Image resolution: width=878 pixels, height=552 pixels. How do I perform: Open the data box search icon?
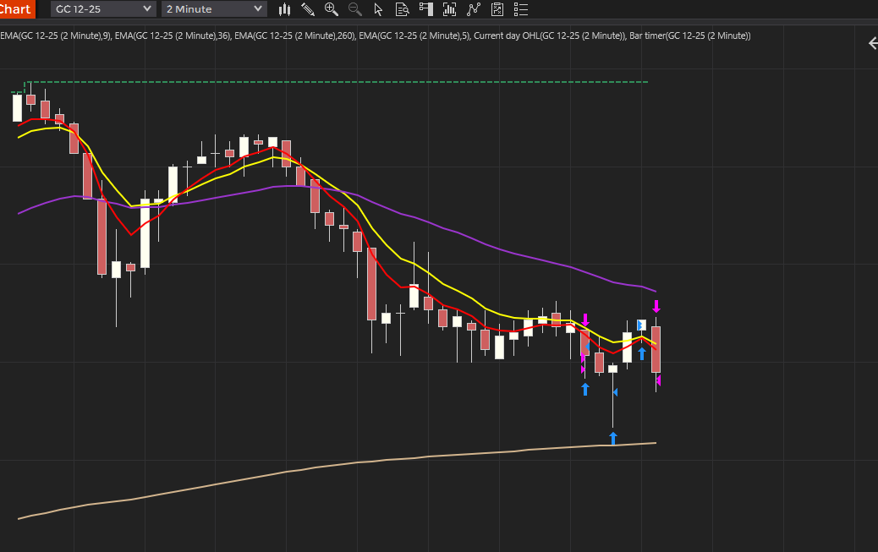402,9
